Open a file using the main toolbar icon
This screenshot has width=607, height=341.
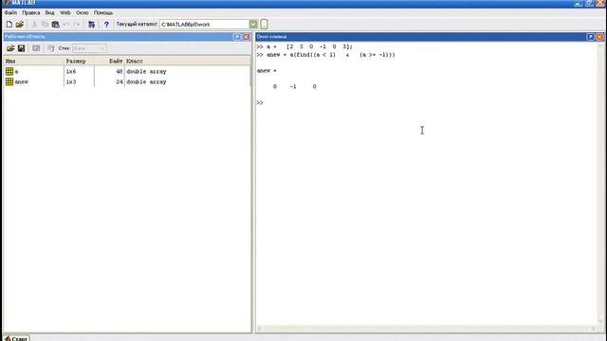pos(19,25)
